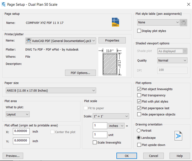Click the plotter icon beside AutoCAD PDF name
The height and width of the screenshot is (161, 192).
(29, 41)
